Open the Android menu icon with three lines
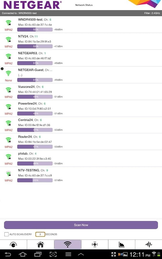 tap(68, 254)
